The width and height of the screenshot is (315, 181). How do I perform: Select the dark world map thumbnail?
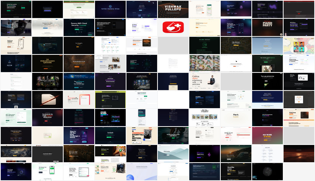tap(48, 46)
